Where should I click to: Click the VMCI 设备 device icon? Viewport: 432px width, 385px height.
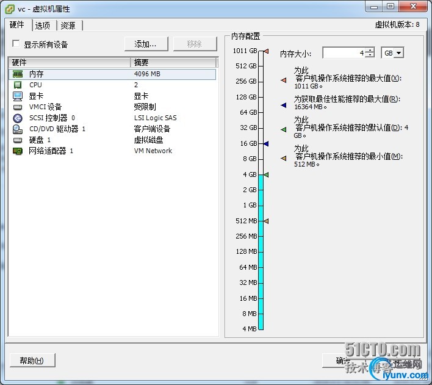click(18, 107)
